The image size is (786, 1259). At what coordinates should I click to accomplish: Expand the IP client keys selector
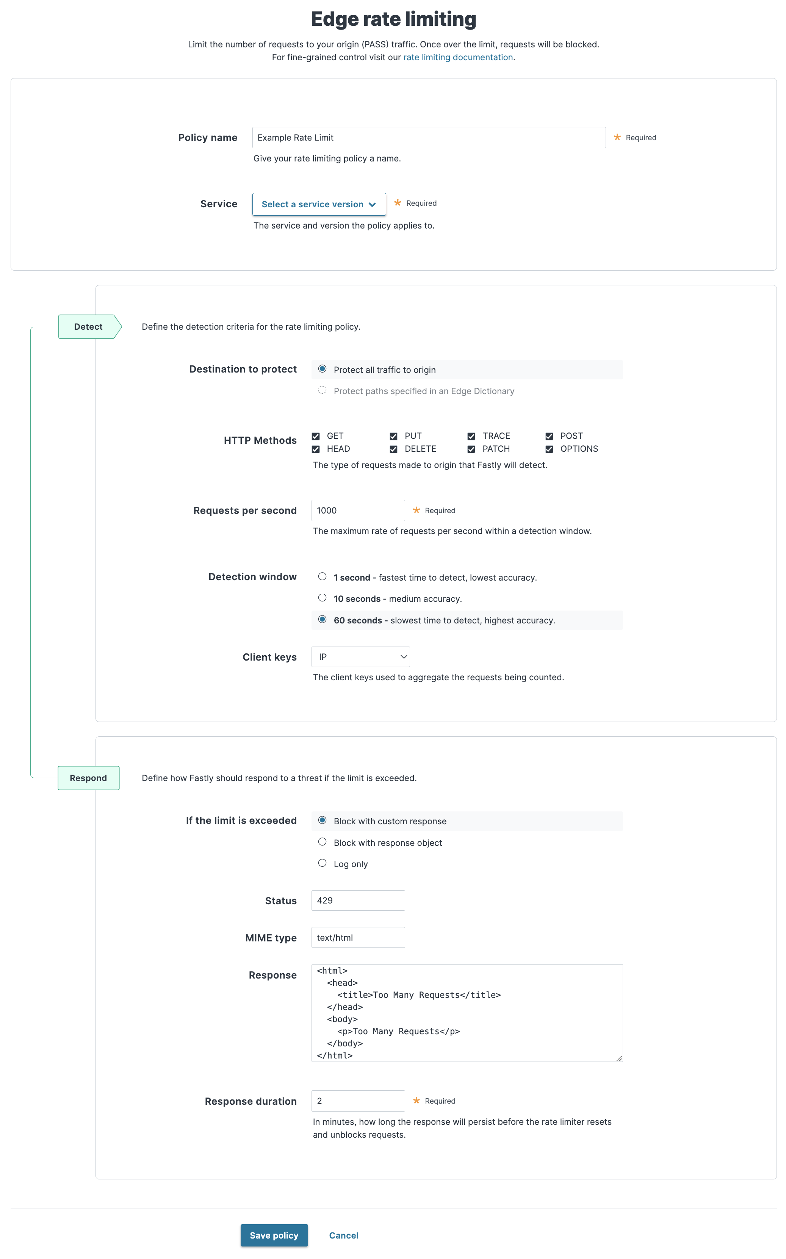(360, 656)
